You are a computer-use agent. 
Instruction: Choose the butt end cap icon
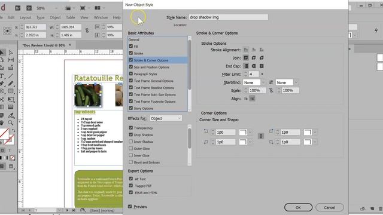246,66
